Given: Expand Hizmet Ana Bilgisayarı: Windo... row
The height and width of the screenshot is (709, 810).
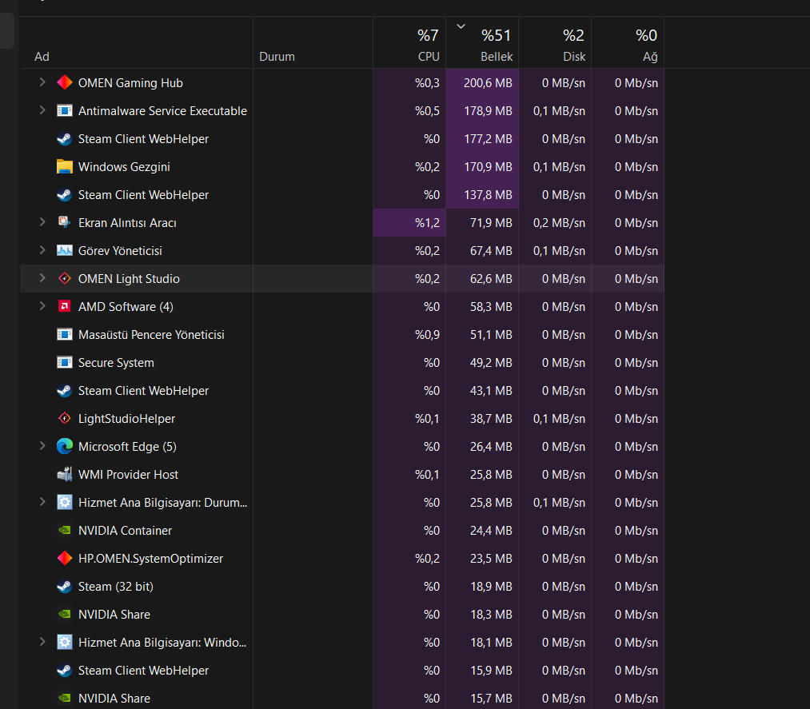Looking at the screenshot, I should (42, 641).
